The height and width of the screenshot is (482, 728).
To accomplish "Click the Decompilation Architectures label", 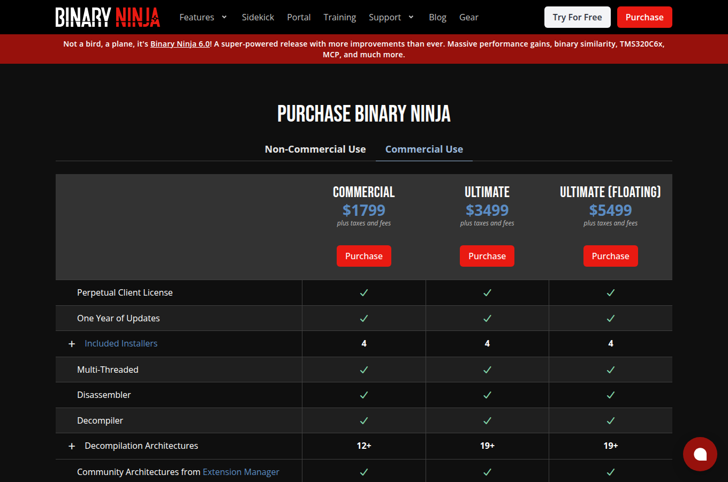I will pos(141,446).
